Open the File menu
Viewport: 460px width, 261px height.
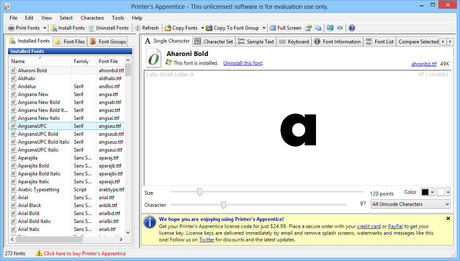pos(13,18)
